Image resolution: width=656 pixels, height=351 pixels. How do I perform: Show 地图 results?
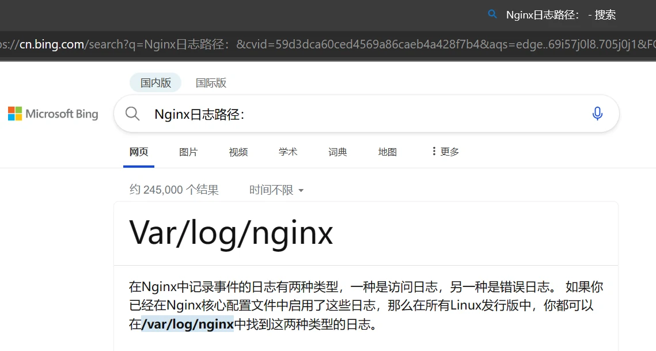(387, 152)
